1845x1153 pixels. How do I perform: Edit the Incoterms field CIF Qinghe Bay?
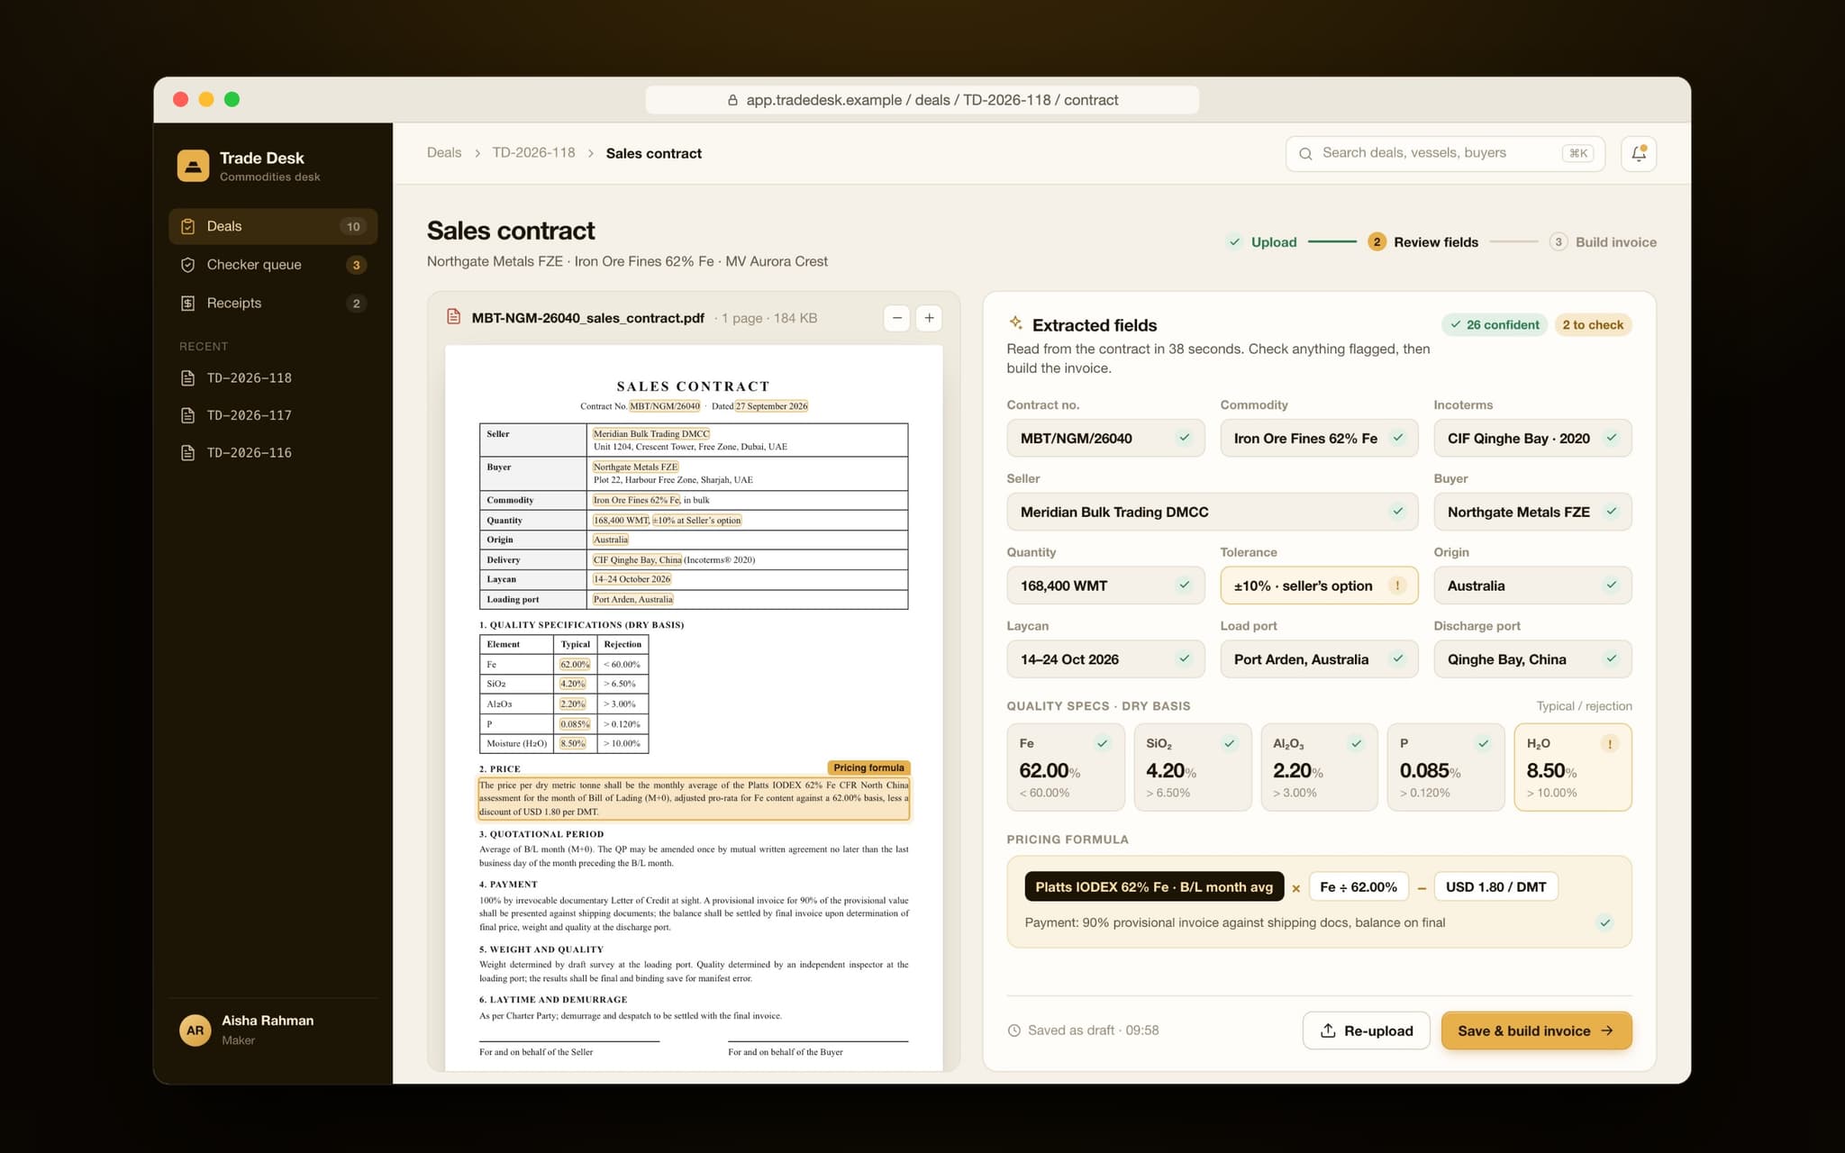[x=1532, y=438]
